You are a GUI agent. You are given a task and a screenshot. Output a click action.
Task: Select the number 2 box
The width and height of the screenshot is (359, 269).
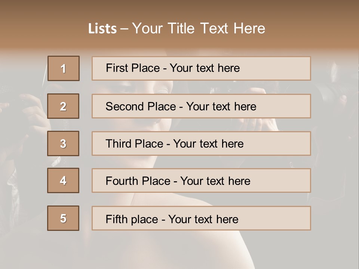(x=63, y=106)
